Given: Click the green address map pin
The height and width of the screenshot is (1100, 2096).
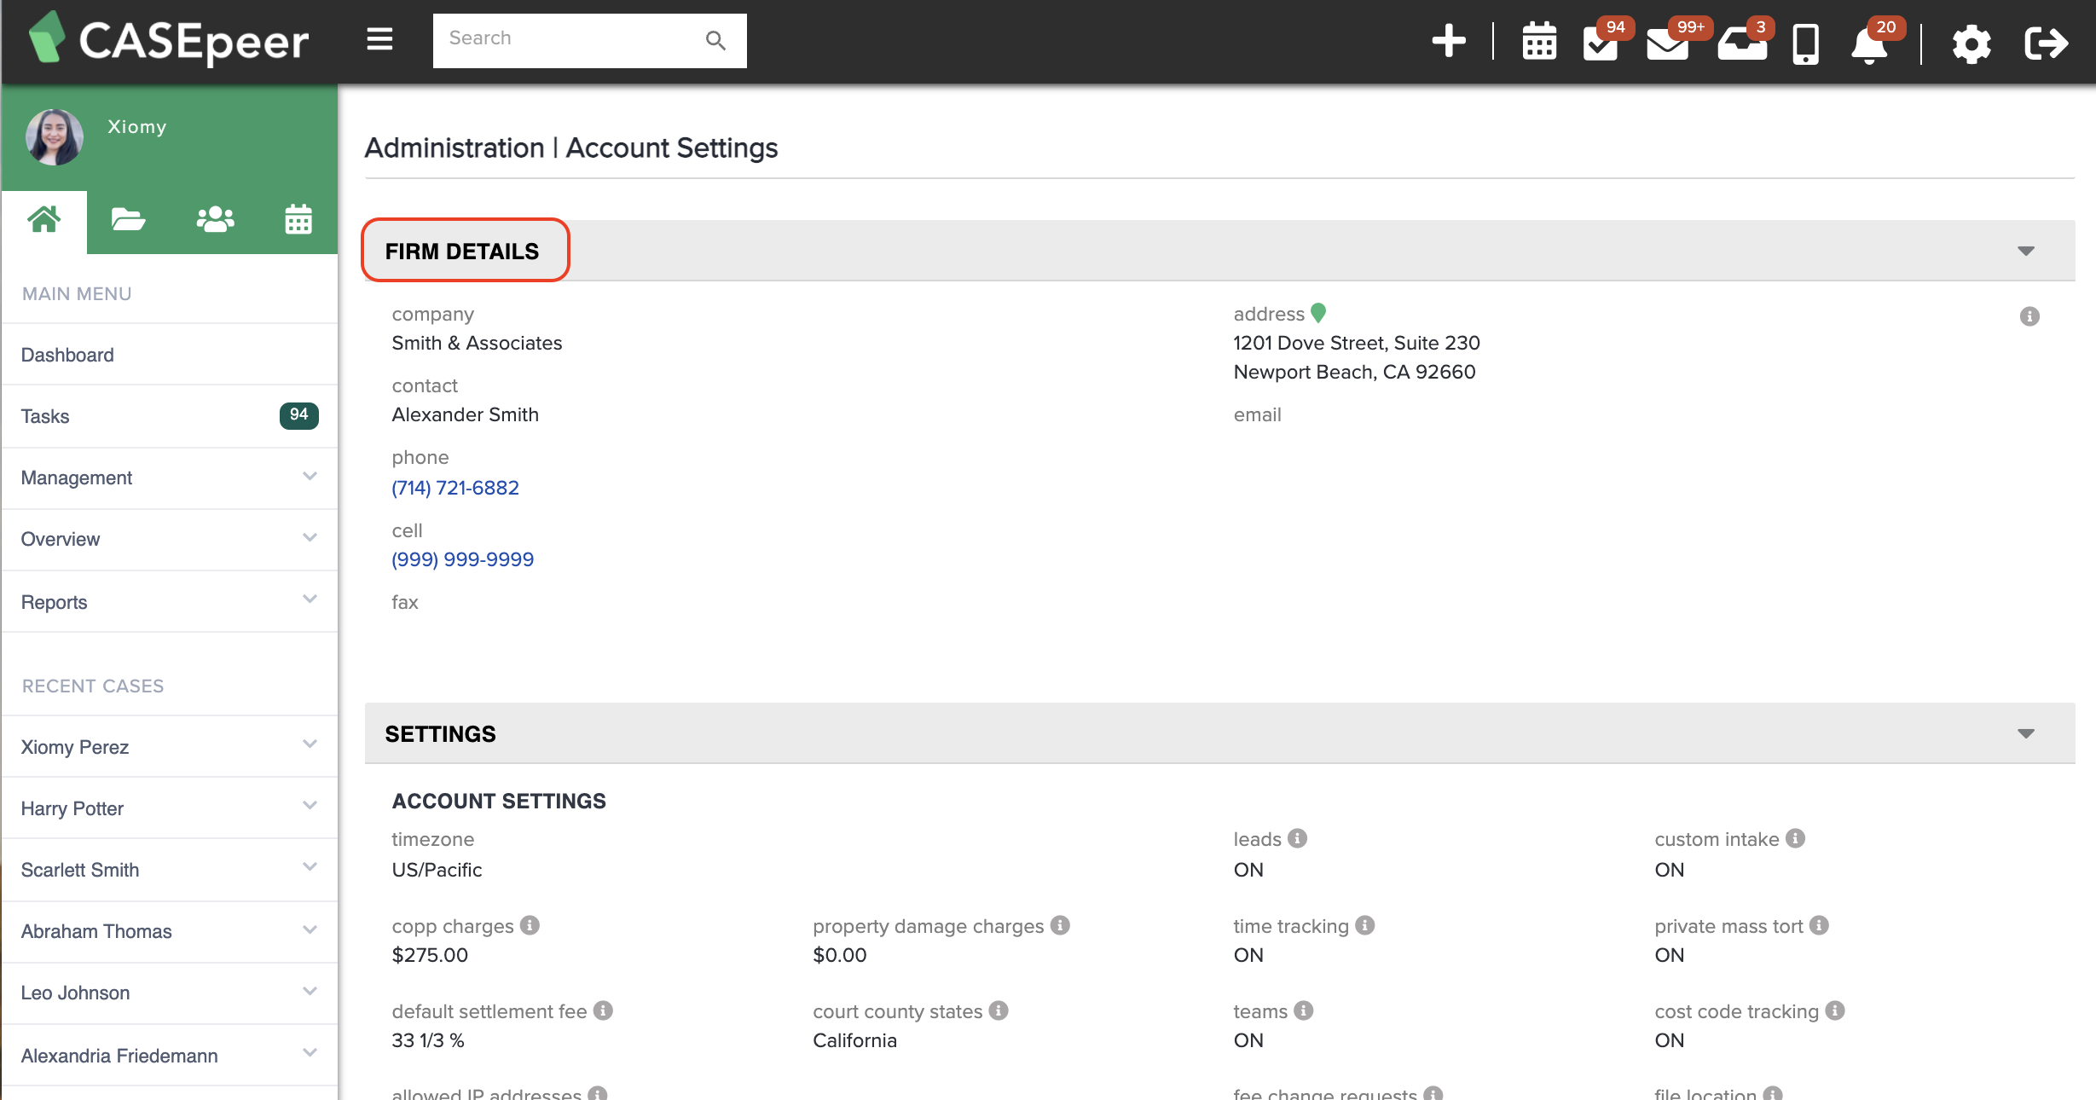Looking at the screenshot, I should (1318, 313).
